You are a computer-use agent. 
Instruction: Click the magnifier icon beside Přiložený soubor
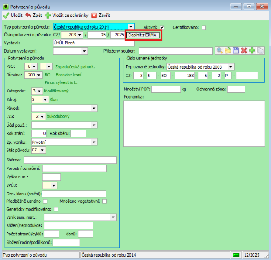click(219, 51)
